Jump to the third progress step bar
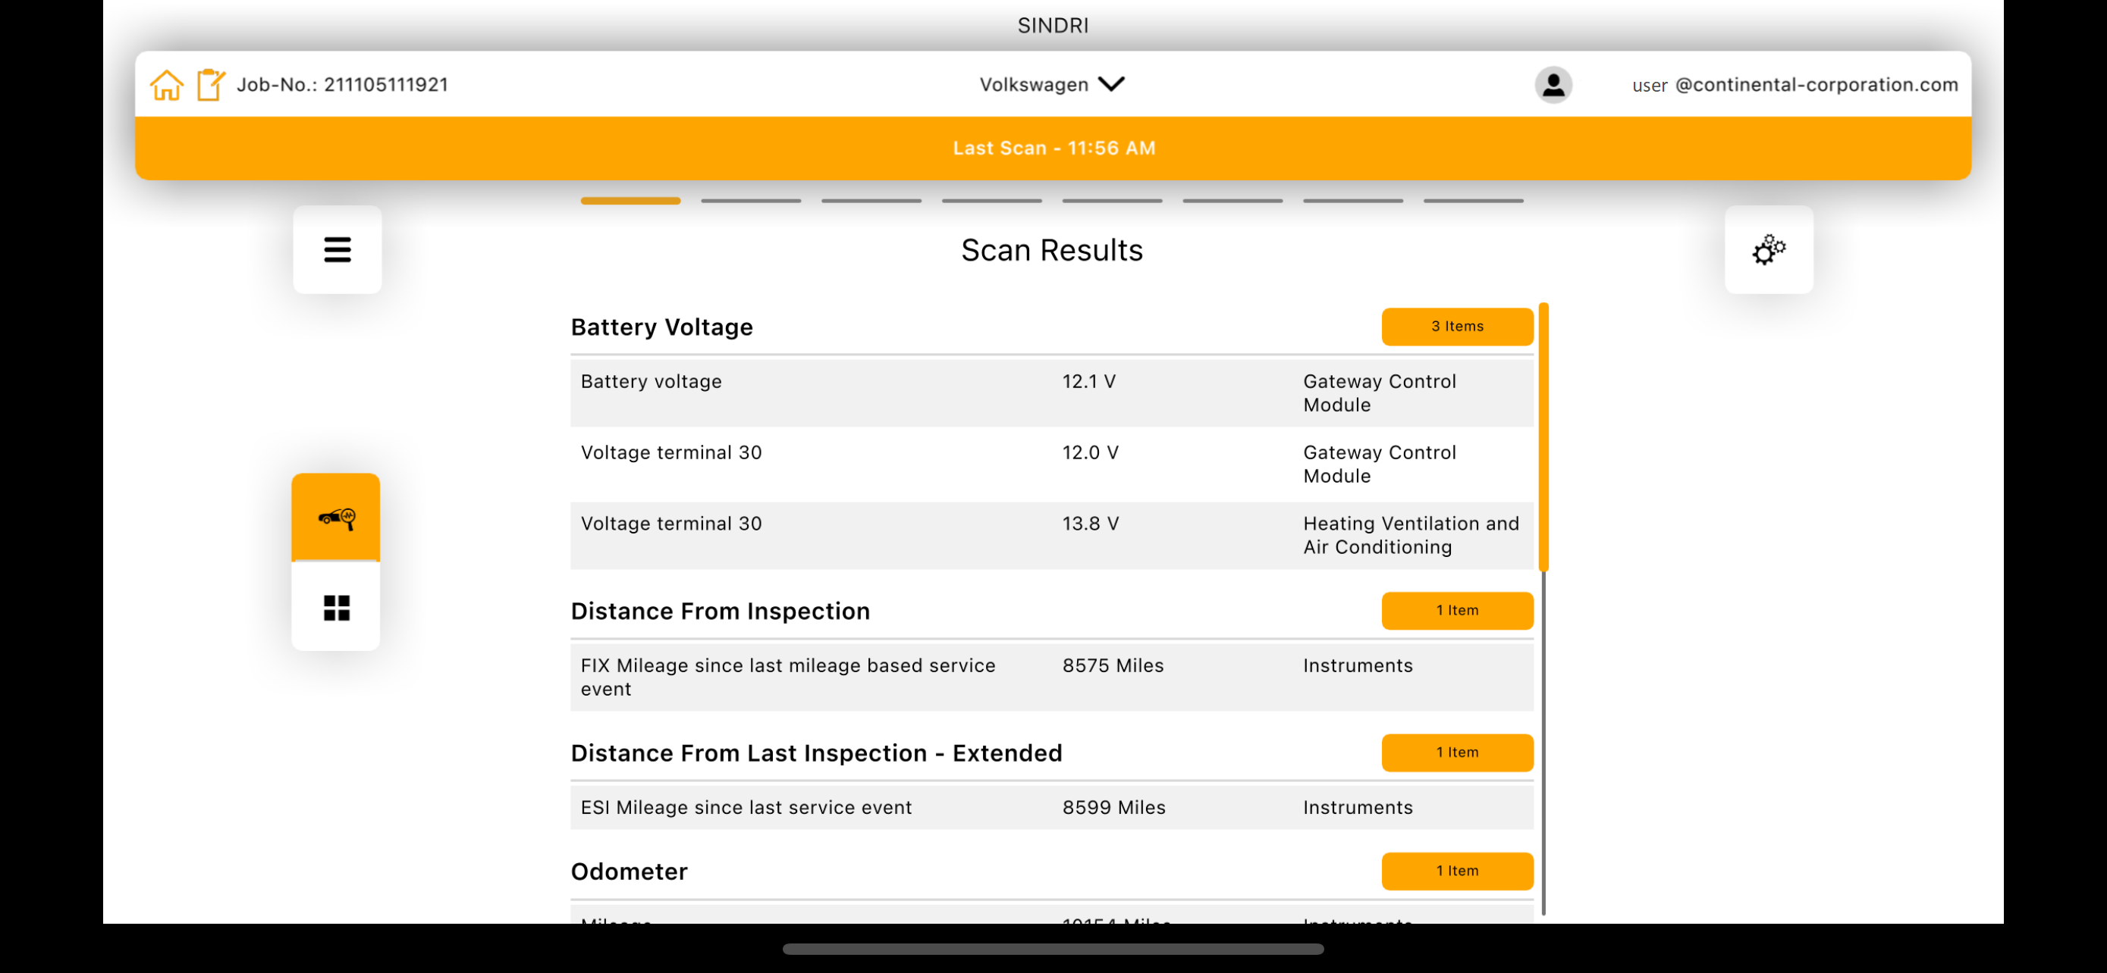Screen dimensions: 2107x973 (871, 200)
